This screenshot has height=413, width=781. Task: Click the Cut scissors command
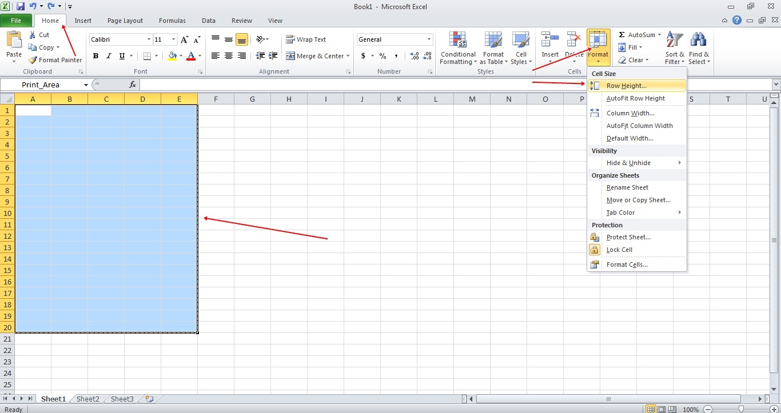(x=39, y=35)
